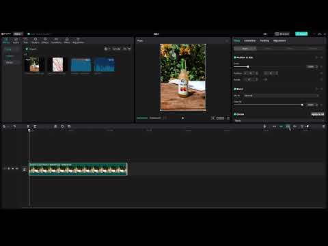Toggle preview axis in timeline toolbar

click(x=295, y=126)
